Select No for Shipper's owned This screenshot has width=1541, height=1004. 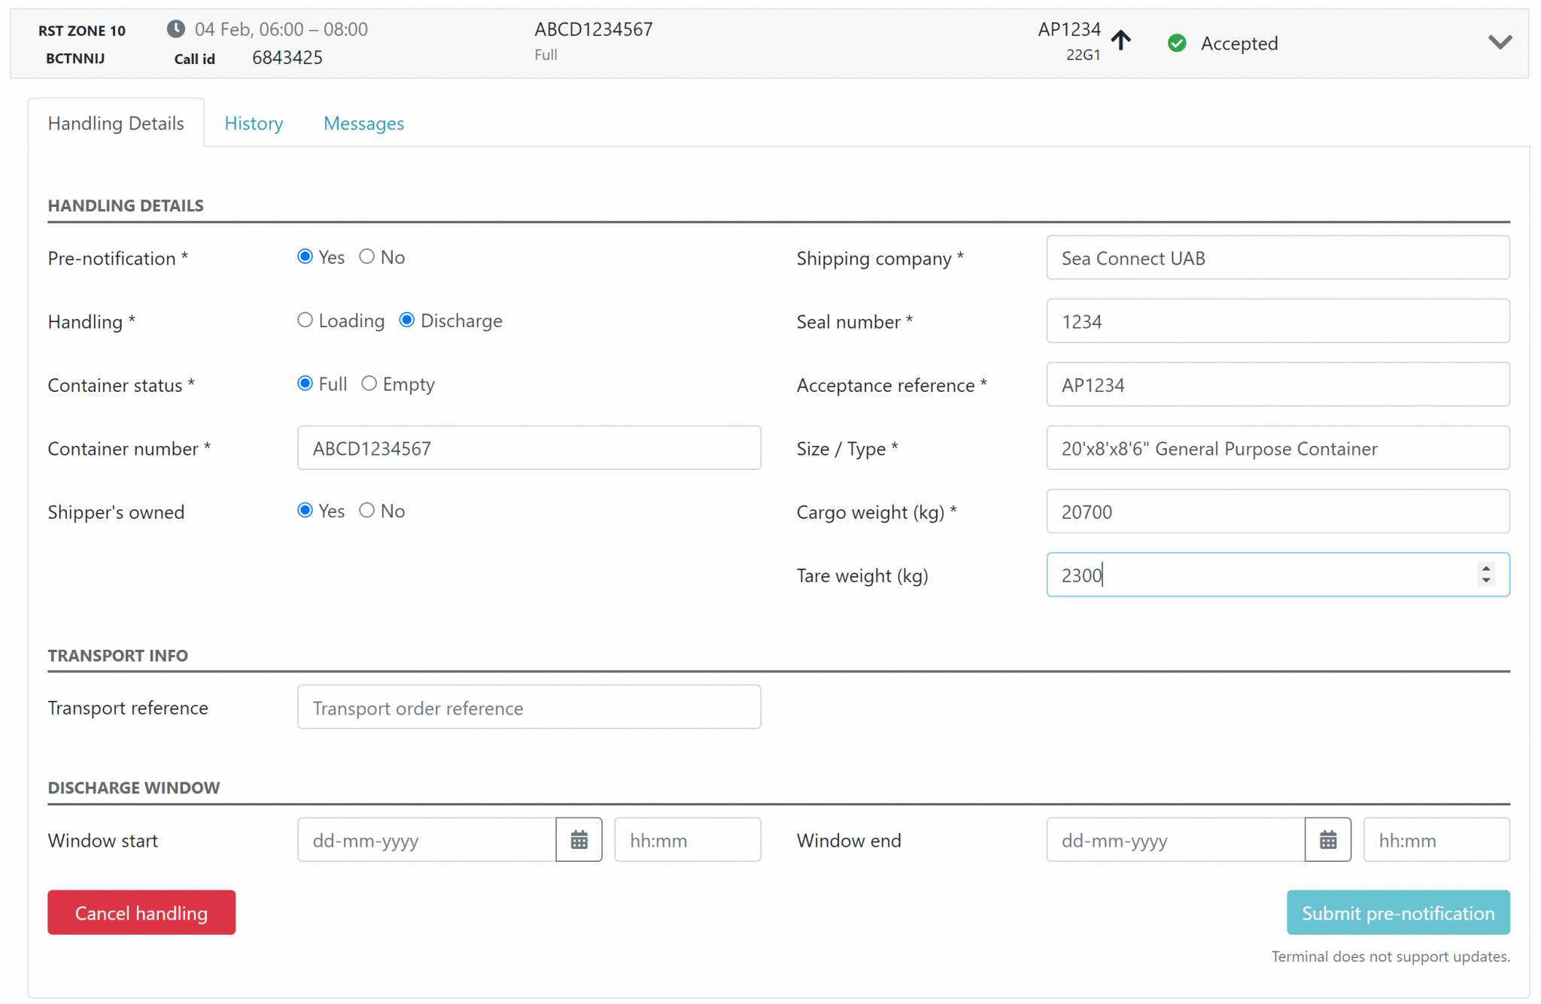pyautogui.click(x=366, y=511)
